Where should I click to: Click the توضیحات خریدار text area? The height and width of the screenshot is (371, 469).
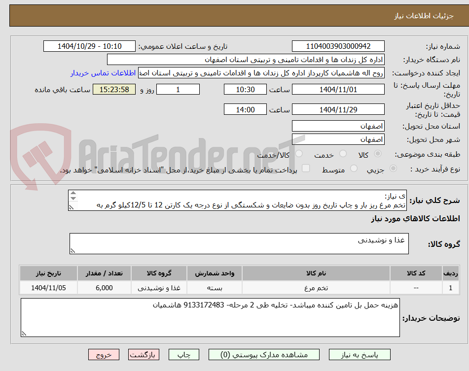click(210, 317)
